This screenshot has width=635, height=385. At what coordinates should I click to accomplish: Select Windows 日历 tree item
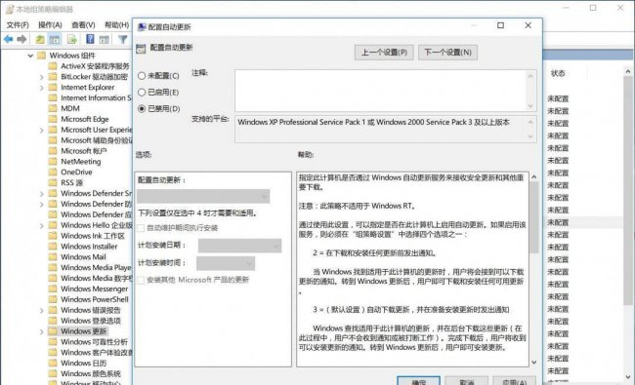[x=83, y=364]
